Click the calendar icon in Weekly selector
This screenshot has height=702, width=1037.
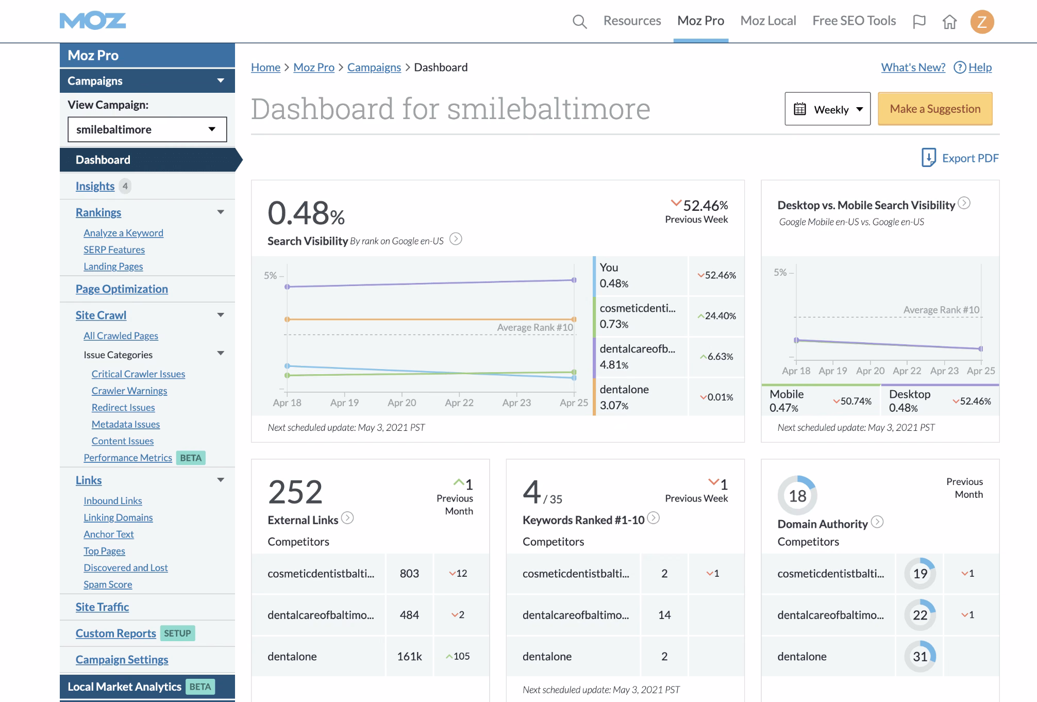click(x=800, y=109)
